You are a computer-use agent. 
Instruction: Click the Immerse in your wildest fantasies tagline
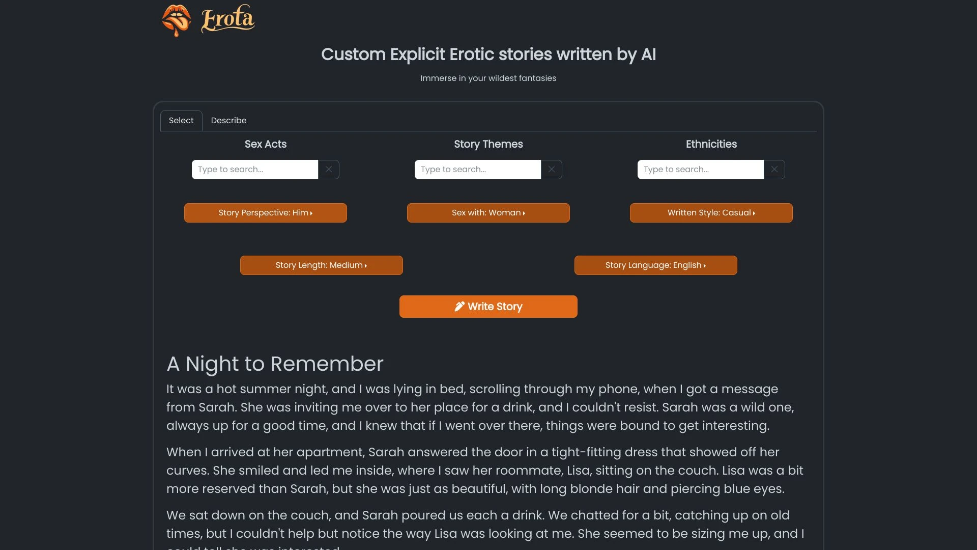(x=488, y=78)
